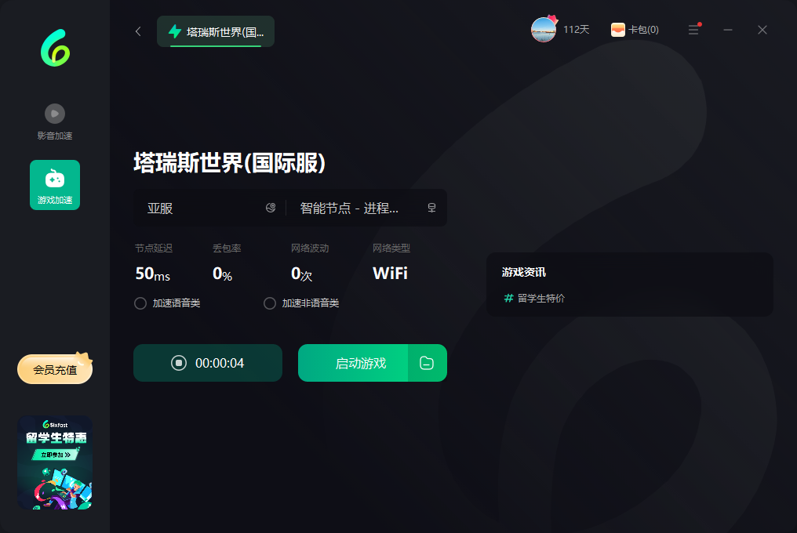Open 影音加速 video acceleration section

[55, 121]
